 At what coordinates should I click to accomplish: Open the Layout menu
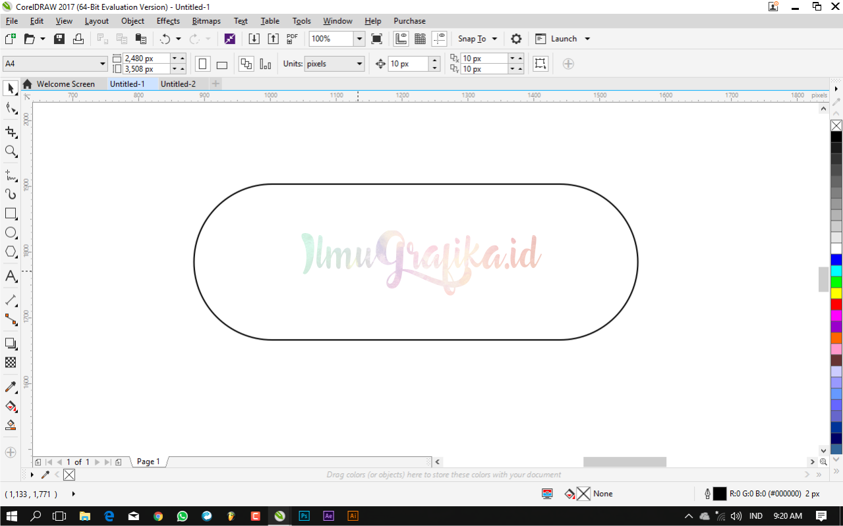(96, 21)
